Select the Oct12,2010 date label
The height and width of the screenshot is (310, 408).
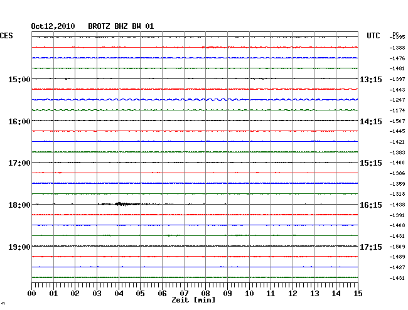[53, 26]
